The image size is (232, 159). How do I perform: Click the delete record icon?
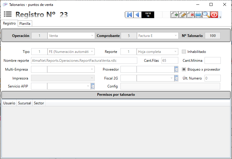point(190,15)
